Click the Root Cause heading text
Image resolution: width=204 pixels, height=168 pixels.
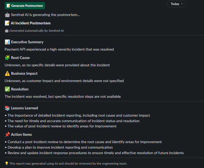(20, 58)
